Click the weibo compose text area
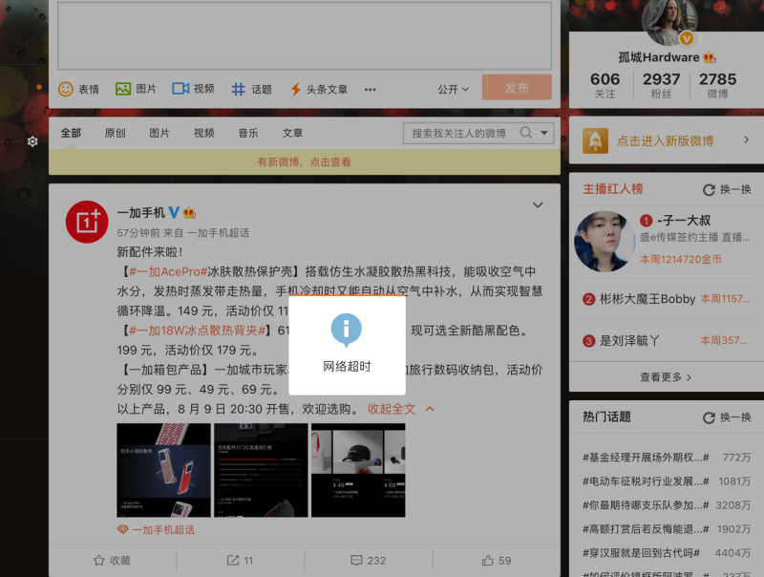The width and height of the screenshot is (764, 577). tap(305, 35)
